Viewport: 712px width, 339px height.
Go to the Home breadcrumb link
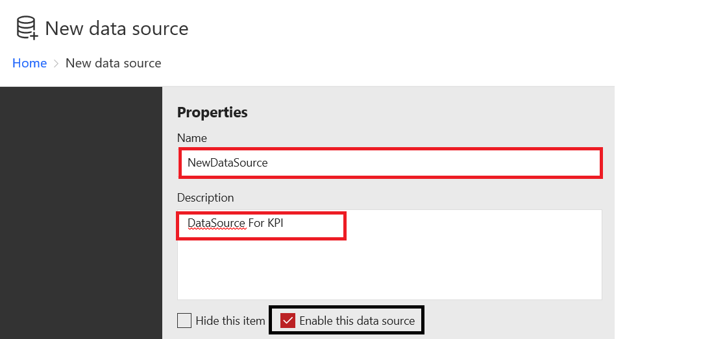coord(30,63)
